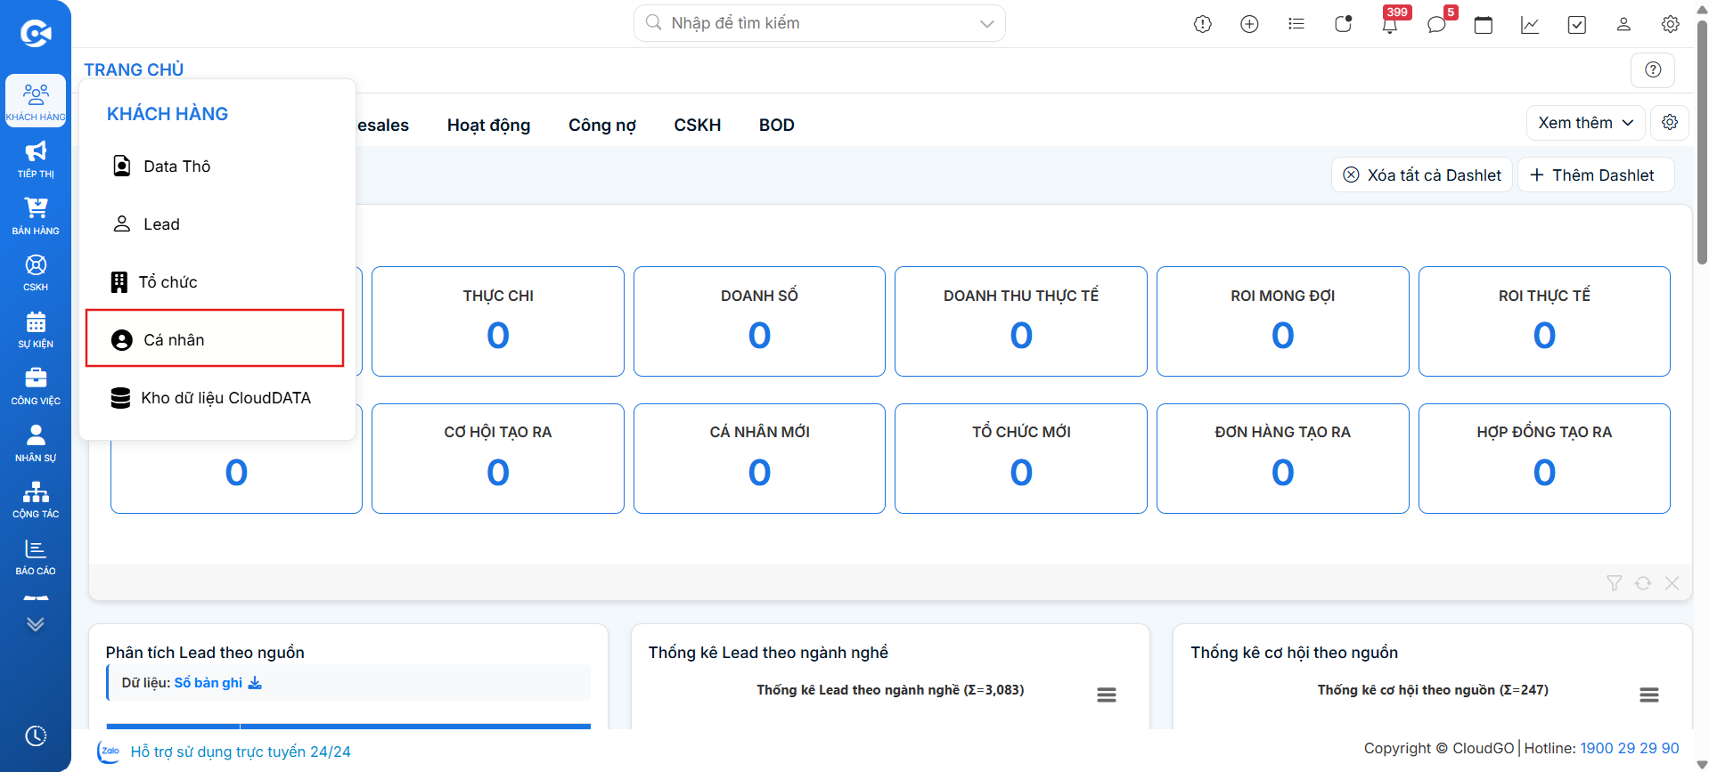Close the summary dashlet
Viewport: 1709px width, 772px height.
point(1672,583)
